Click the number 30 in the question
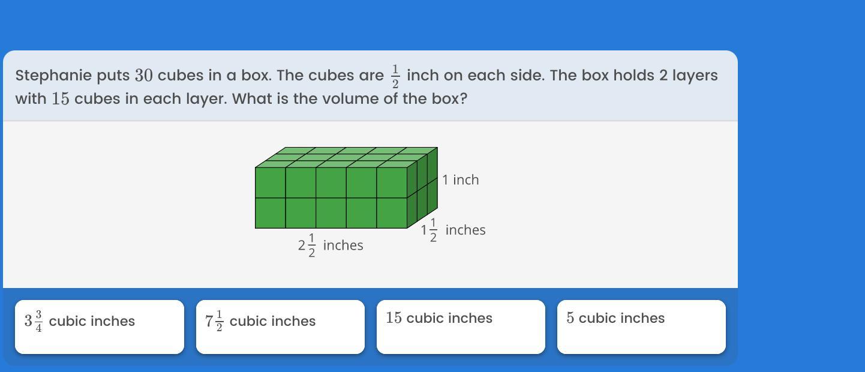The width and height of the screenshot is (865, 372). pyautogui.click(x=144, y=76)
